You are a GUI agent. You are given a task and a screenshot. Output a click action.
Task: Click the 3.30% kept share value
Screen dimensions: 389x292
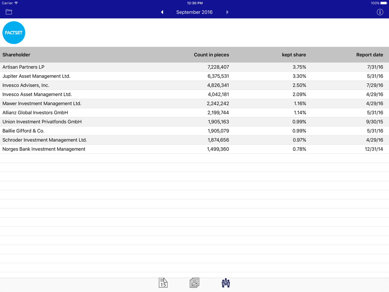[299, 76]
